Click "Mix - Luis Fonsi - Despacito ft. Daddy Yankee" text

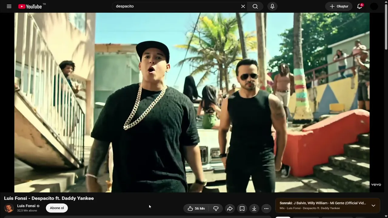(309, 208)
